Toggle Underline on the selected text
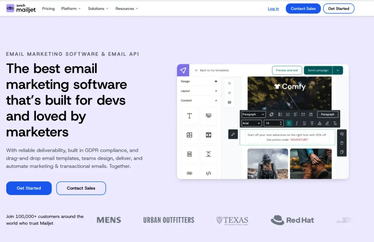 tap(304, 123)
